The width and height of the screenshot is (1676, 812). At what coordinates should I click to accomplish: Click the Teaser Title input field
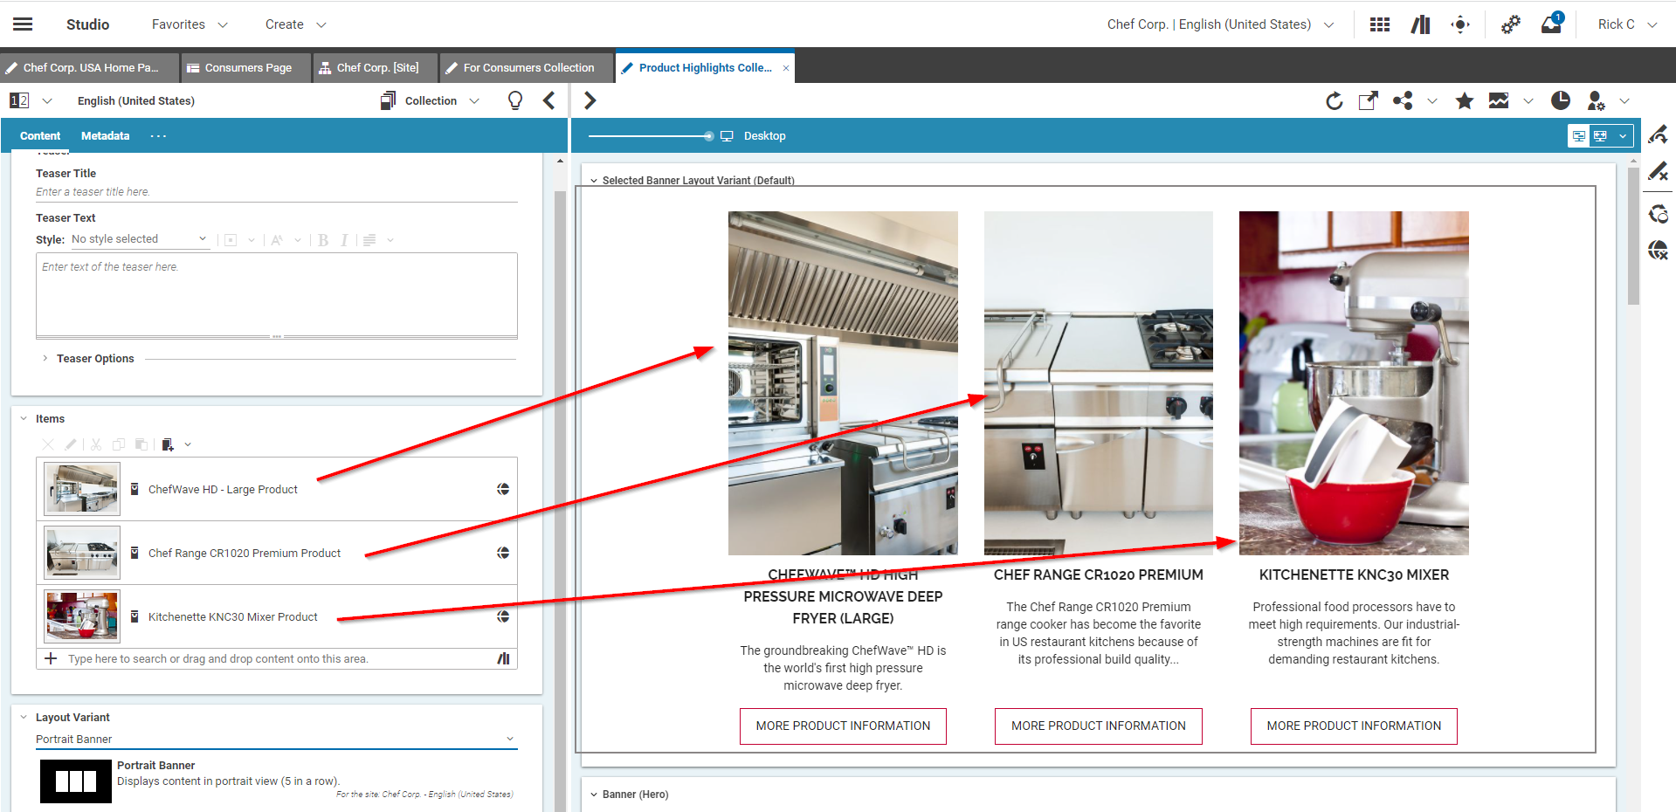(x=276, y=192)
